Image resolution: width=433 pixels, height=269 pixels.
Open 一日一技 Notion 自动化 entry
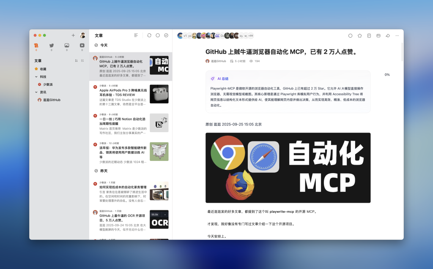pos(131,124)
